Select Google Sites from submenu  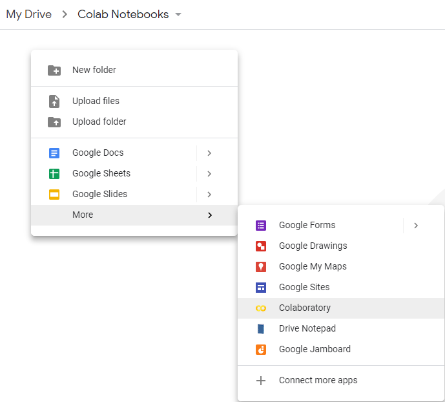tap(341, 288)
